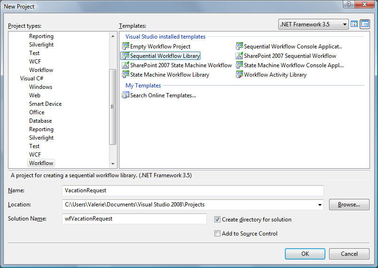Viewport: 378px width, 268px height.
Task: Click the Sequential Workflow Library template icon
Action: [x=126, y=56]
